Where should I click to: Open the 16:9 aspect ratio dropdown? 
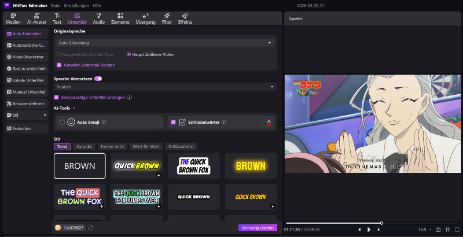click(425, 229)
